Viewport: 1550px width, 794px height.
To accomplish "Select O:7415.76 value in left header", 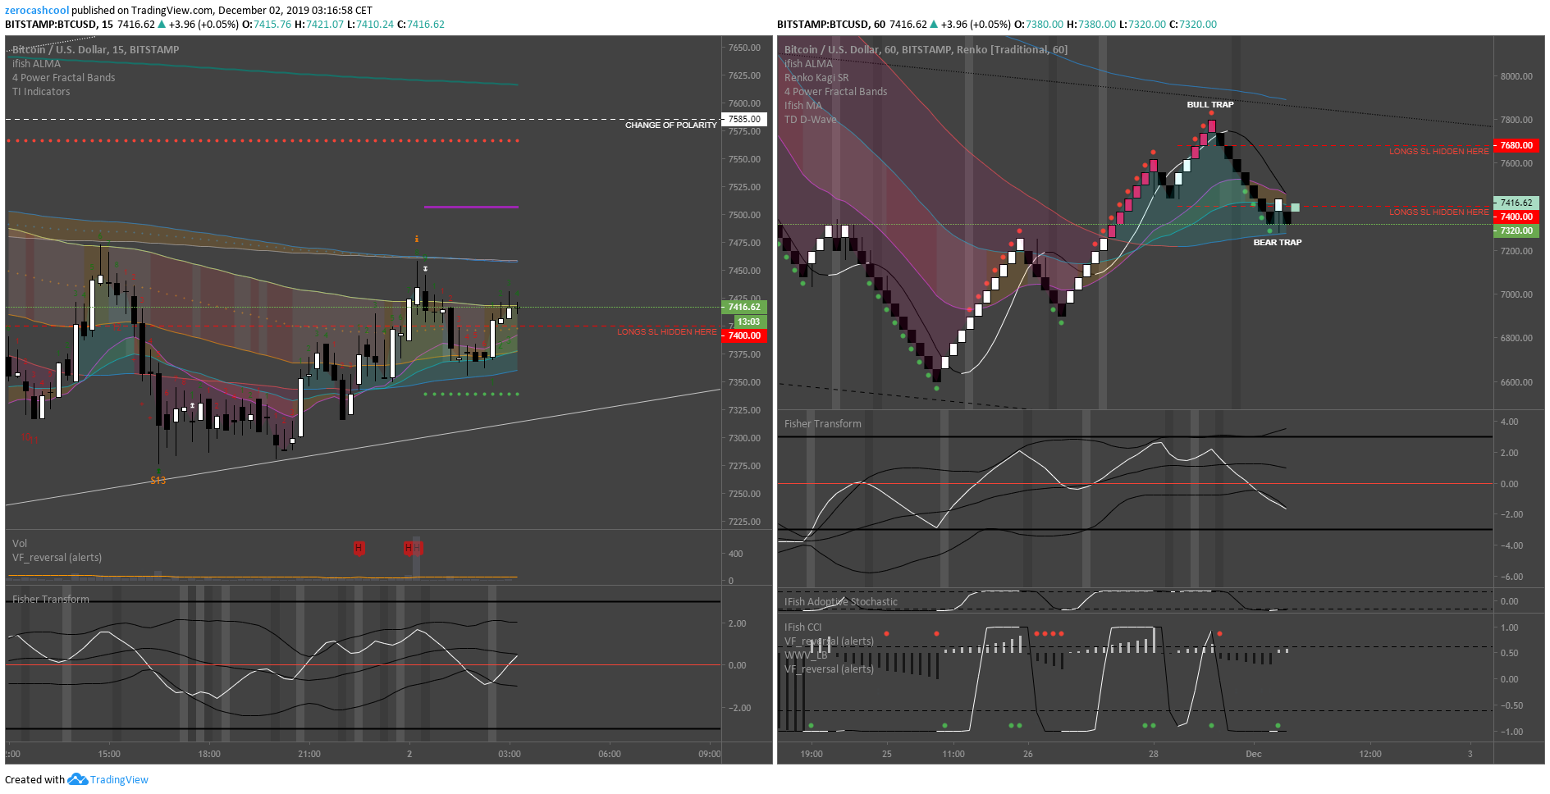I will (x=267, y=25).
